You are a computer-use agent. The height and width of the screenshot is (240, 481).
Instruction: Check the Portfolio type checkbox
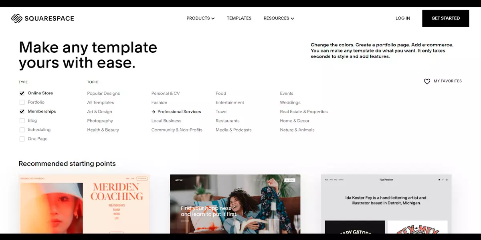[22, 102]
